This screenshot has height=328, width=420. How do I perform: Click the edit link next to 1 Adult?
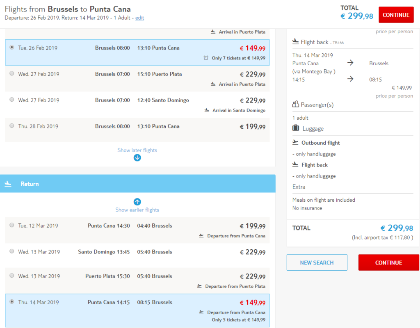139,18
